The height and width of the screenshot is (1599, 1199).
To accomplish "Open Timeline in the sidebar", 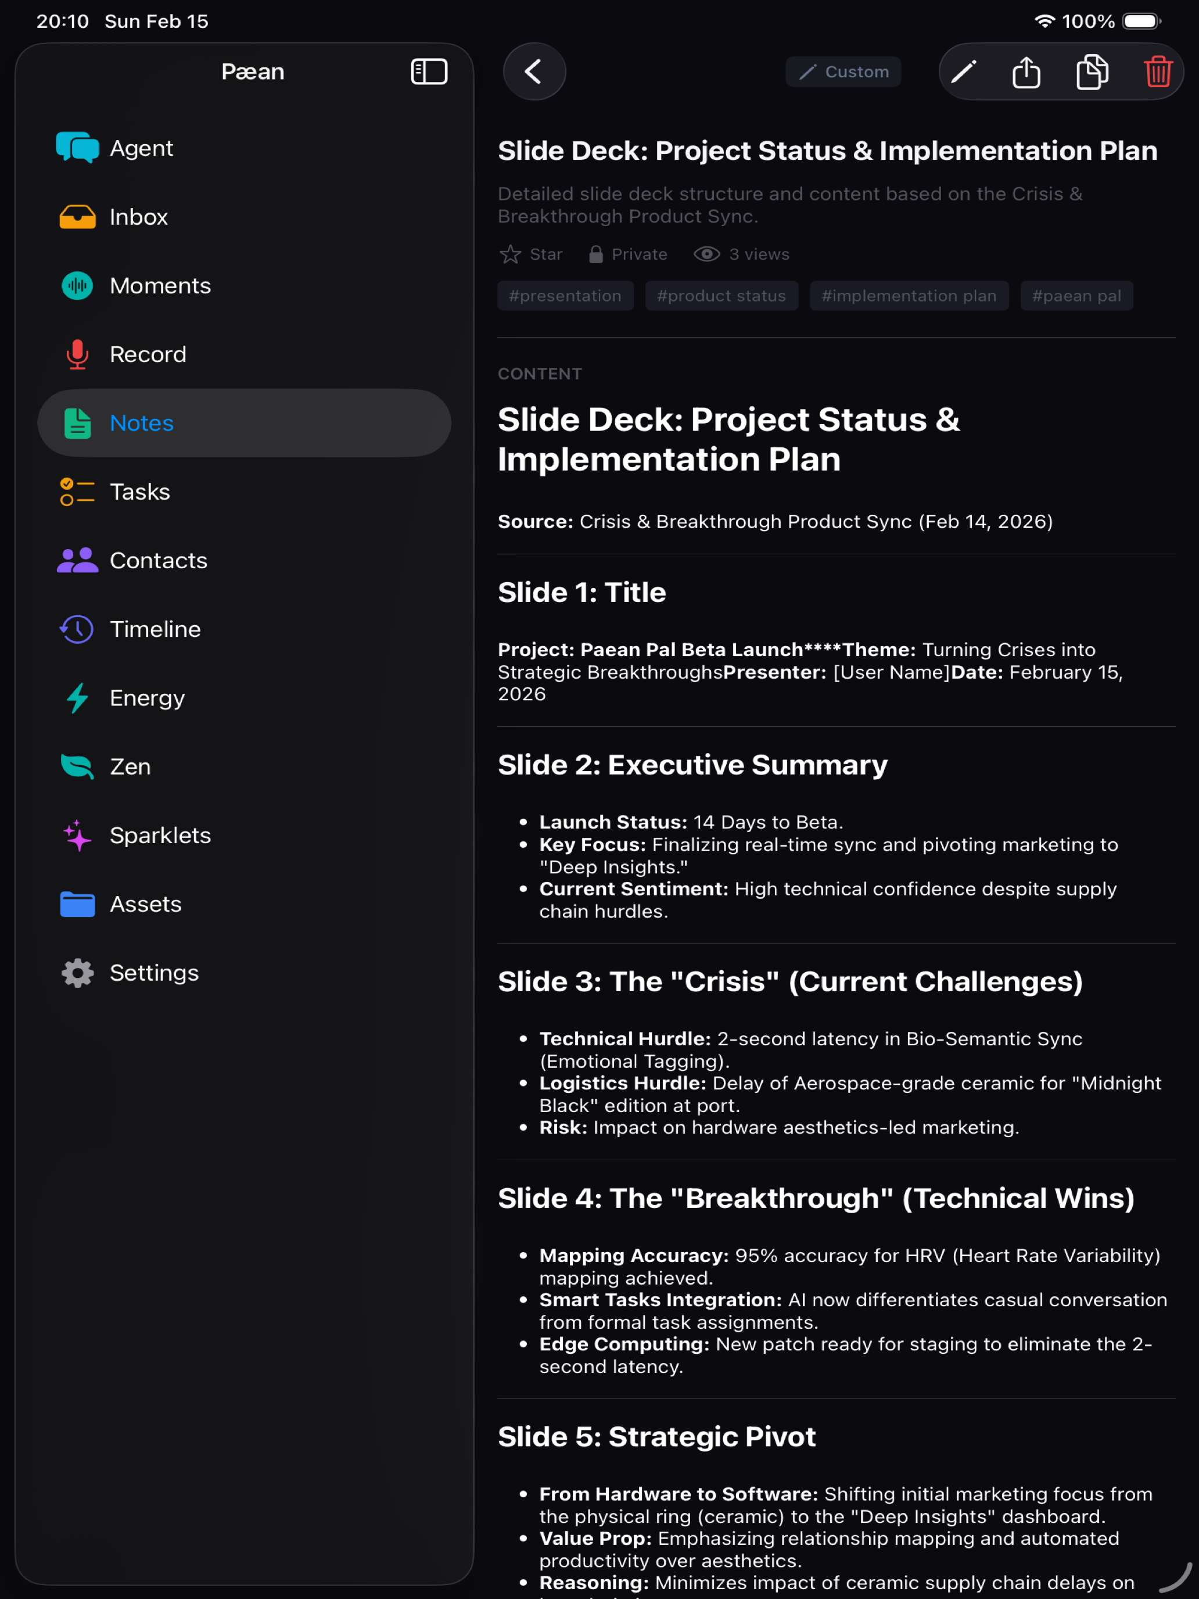I will coord(245,629).
